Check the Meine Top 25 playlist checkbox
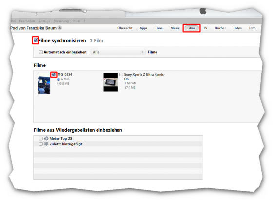The height and width of the screenshot is (200, 273). 41,139
